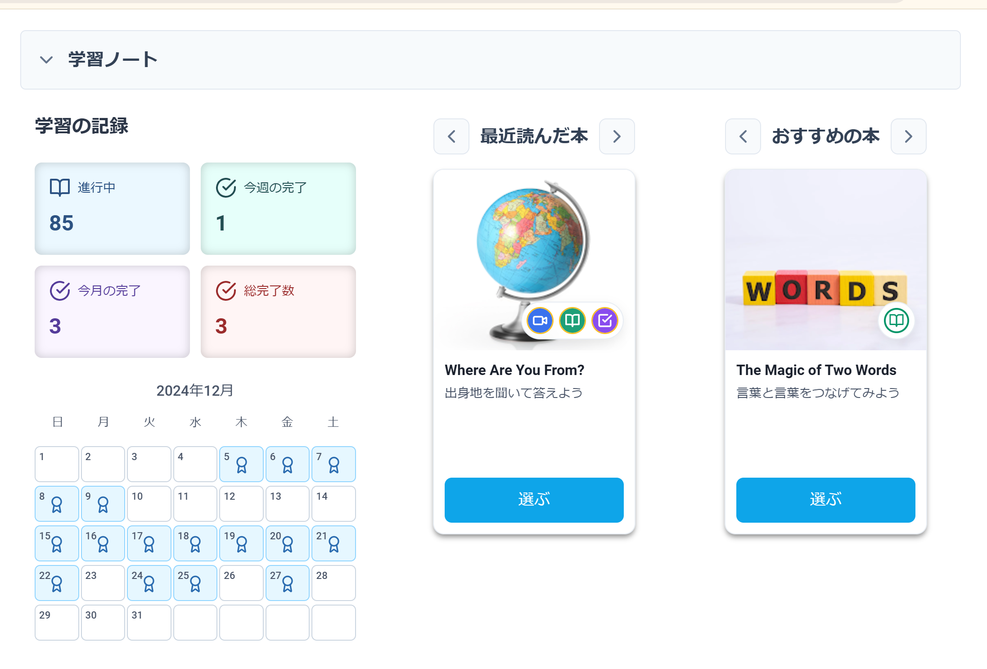This screenshot has height=669, width=987.
Task: Click the badge on December 18
Action: coord(195,544)
